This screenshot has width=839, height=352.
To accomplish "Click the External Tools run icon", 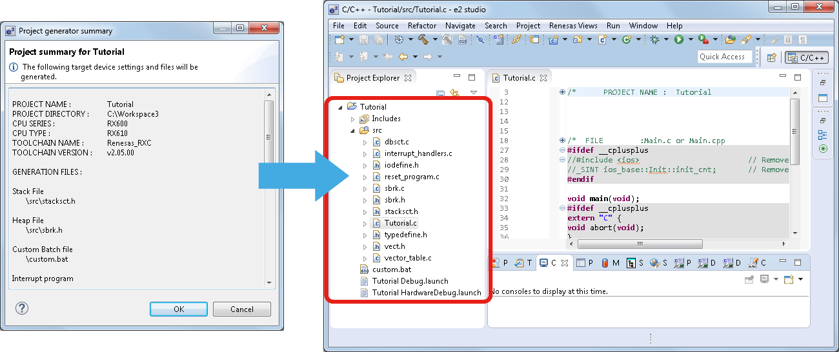I will tap(703, 39).
